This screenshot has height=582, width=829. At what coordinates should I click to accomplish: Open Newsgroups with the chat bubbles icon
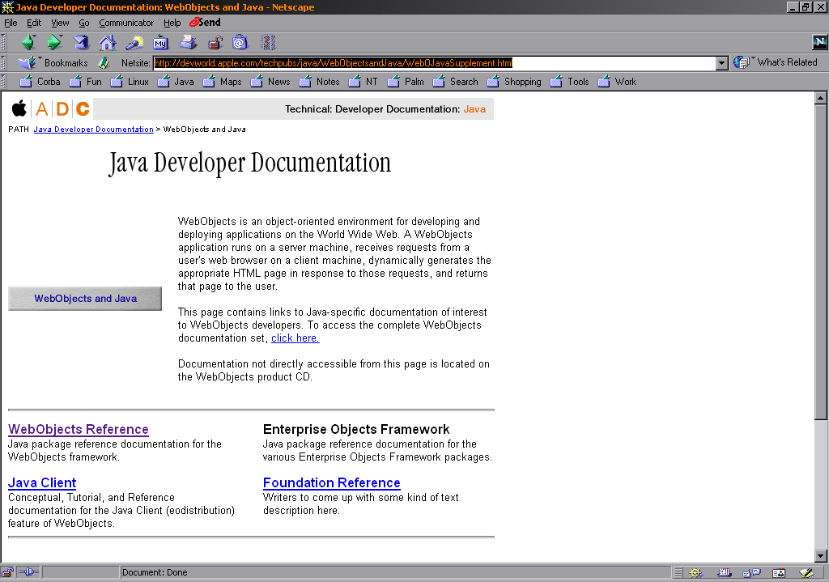[x=751, y=572]
